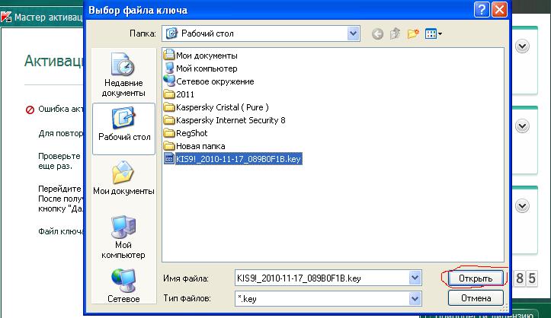Open Мой компьютер in the places bar
The height and width of the screenshot is (318, 551).
[x=123, y=237]
